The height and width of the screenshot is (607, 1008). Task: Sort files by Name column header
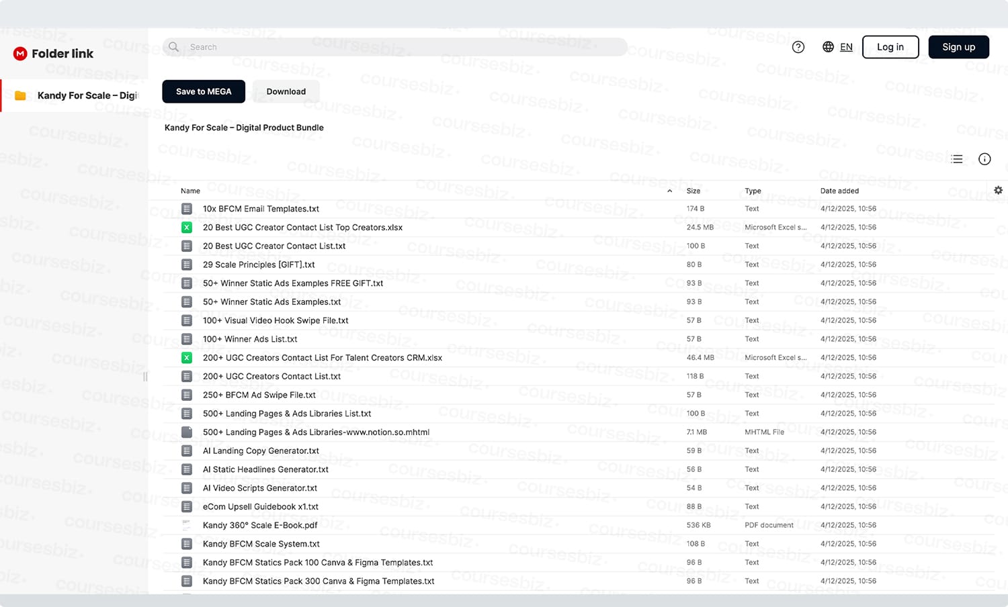click(x=190, y=191)
